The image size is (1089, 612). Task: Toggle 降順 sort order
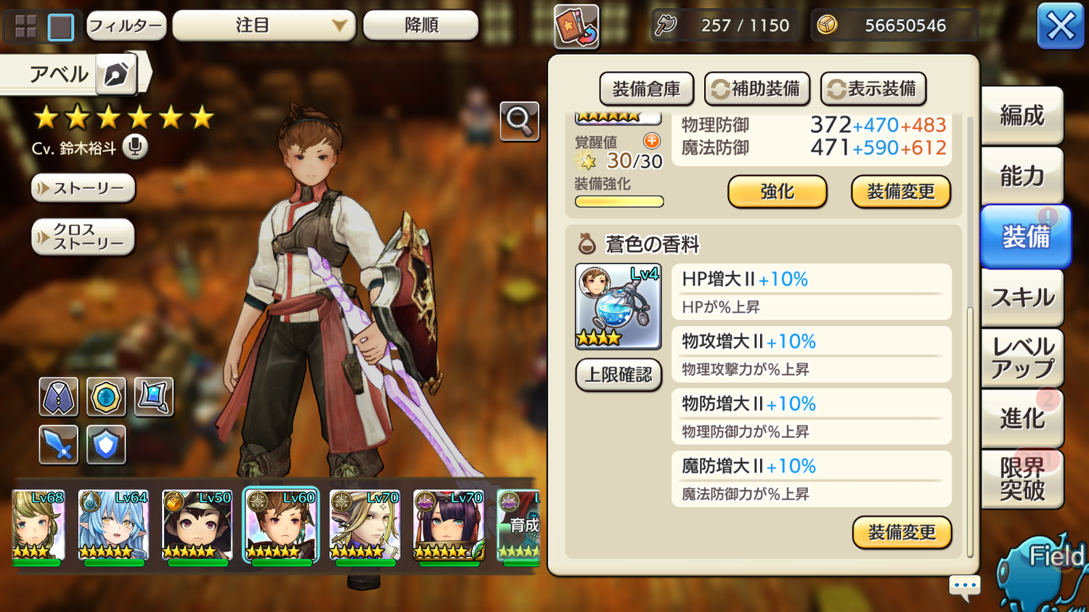[x=421, y=25]
